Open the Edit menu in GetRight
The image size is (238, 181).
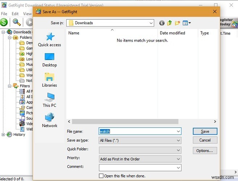point(15,14)
